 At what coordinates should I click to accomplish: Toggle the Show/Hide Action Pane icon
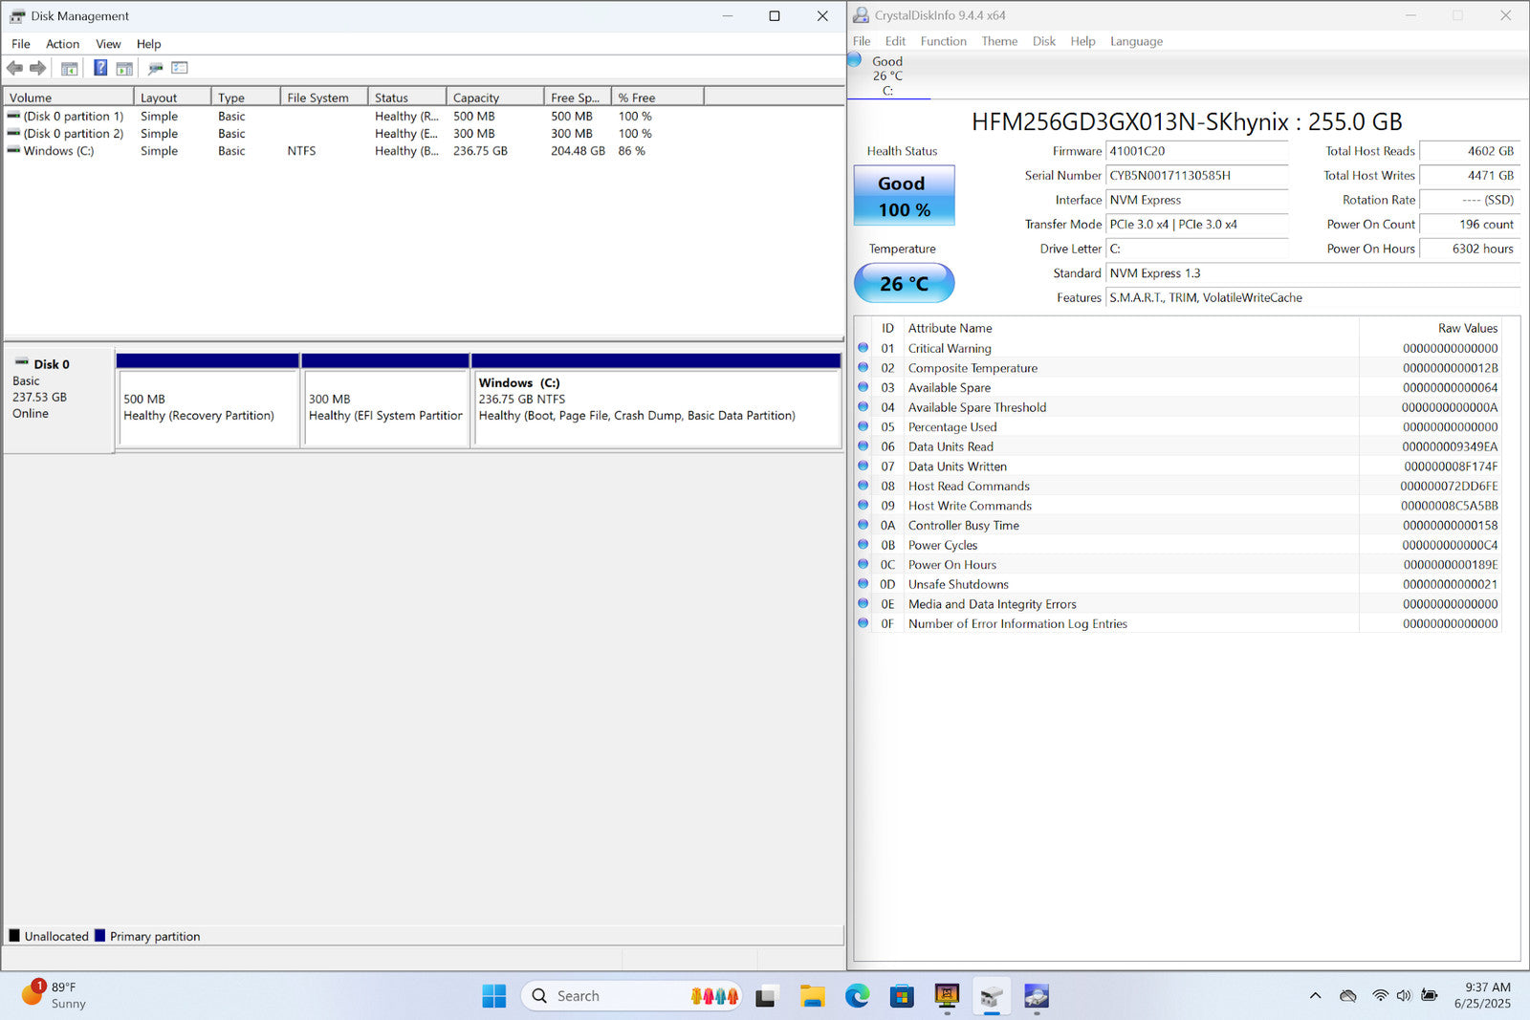[x=124, y=68]
